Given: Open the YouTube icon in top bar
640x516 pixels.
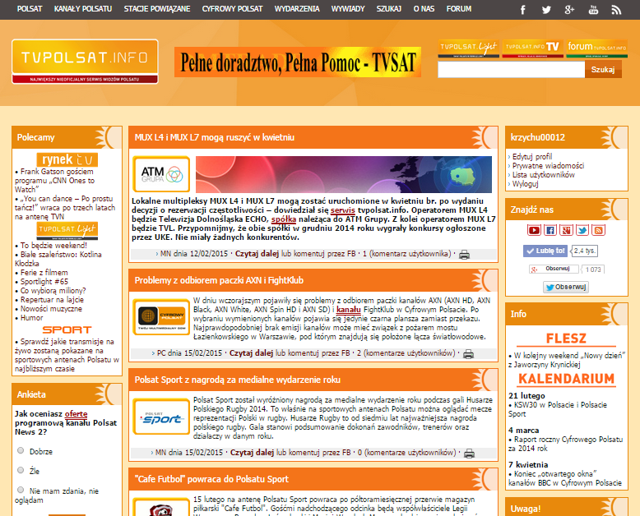Looking at the screenshot, I should pos(593,10).
